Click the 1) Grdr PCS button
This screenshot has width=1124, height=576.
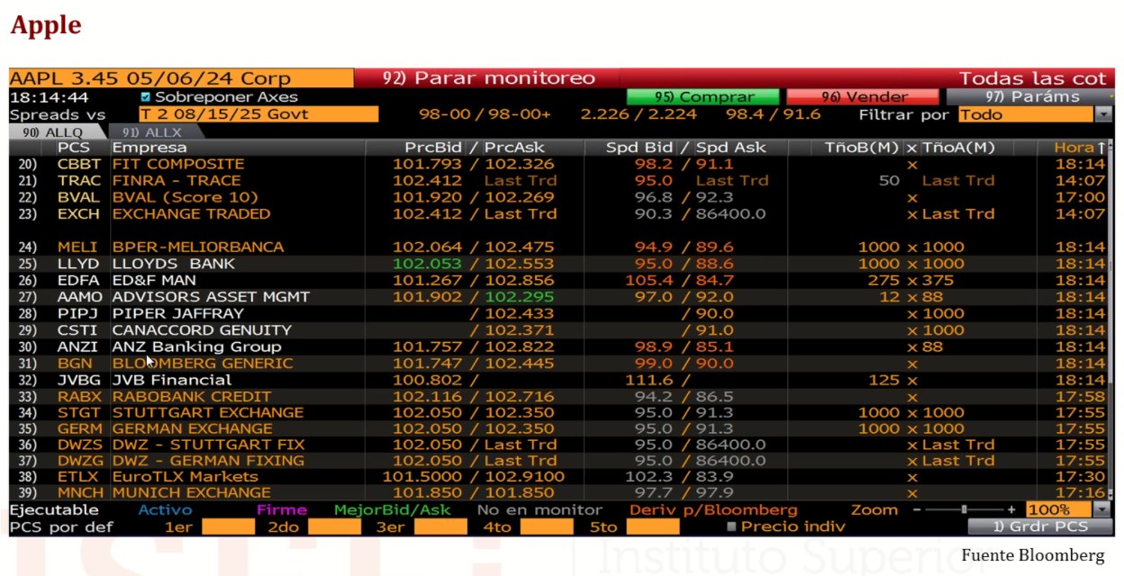(1039, 526)
